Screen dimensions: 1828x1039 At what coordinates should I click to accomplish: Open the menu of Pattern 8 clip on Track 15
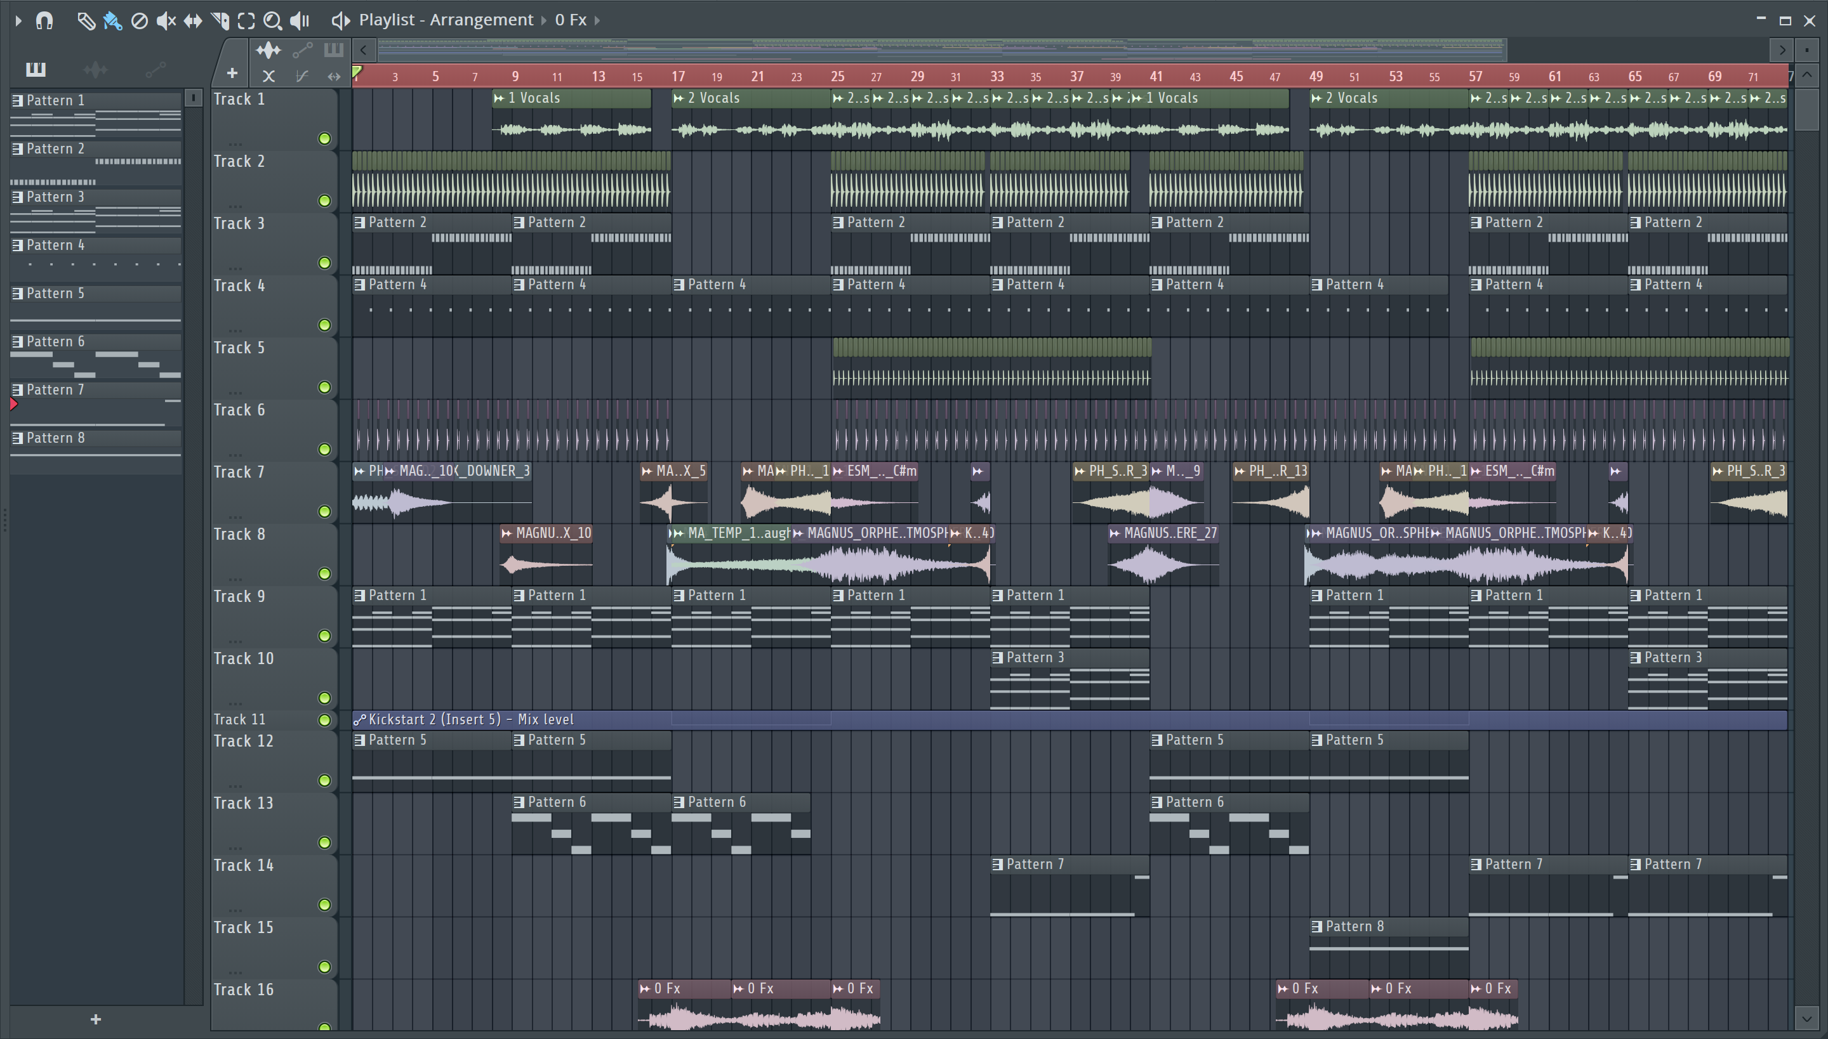(1318, 927)
